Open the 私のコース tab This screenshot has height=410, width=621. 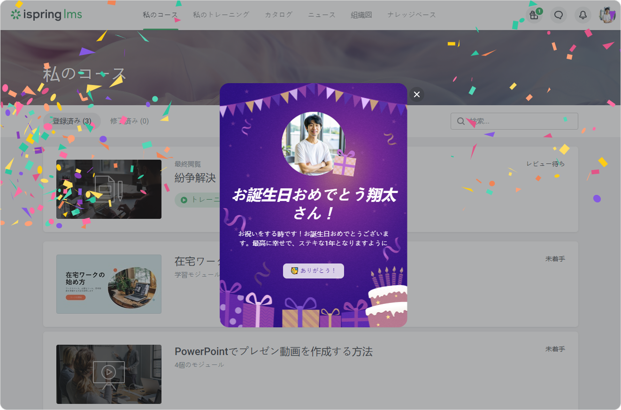(161, 15)
